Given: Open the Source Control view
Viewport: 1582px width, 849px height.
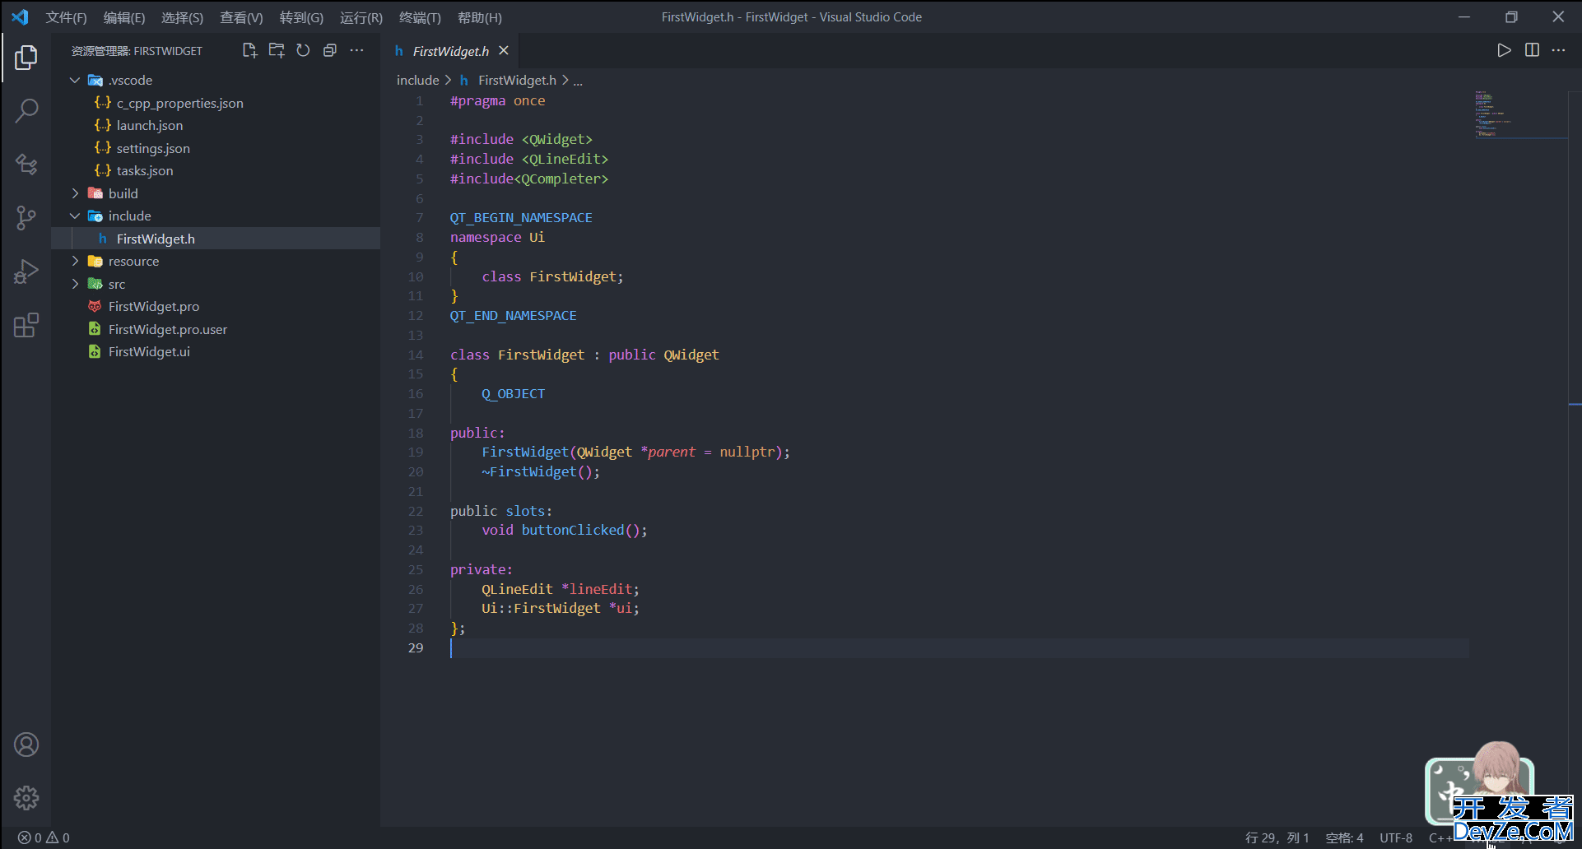Looking at the screenshot, I should pos(26,218).
